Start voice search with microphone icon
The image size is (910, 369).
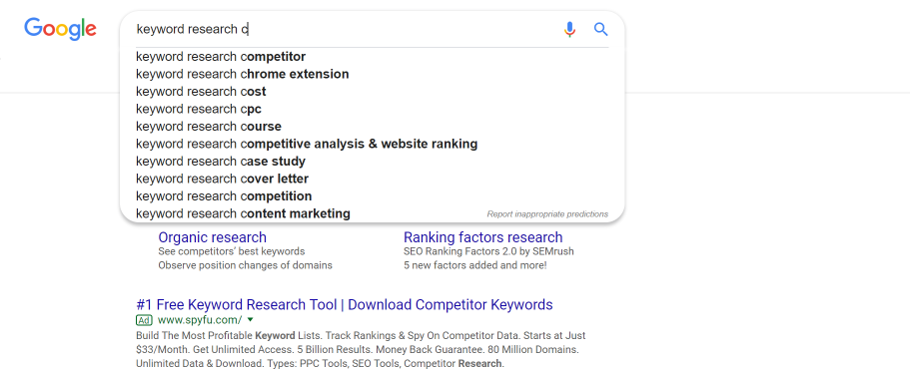point(570,29)
